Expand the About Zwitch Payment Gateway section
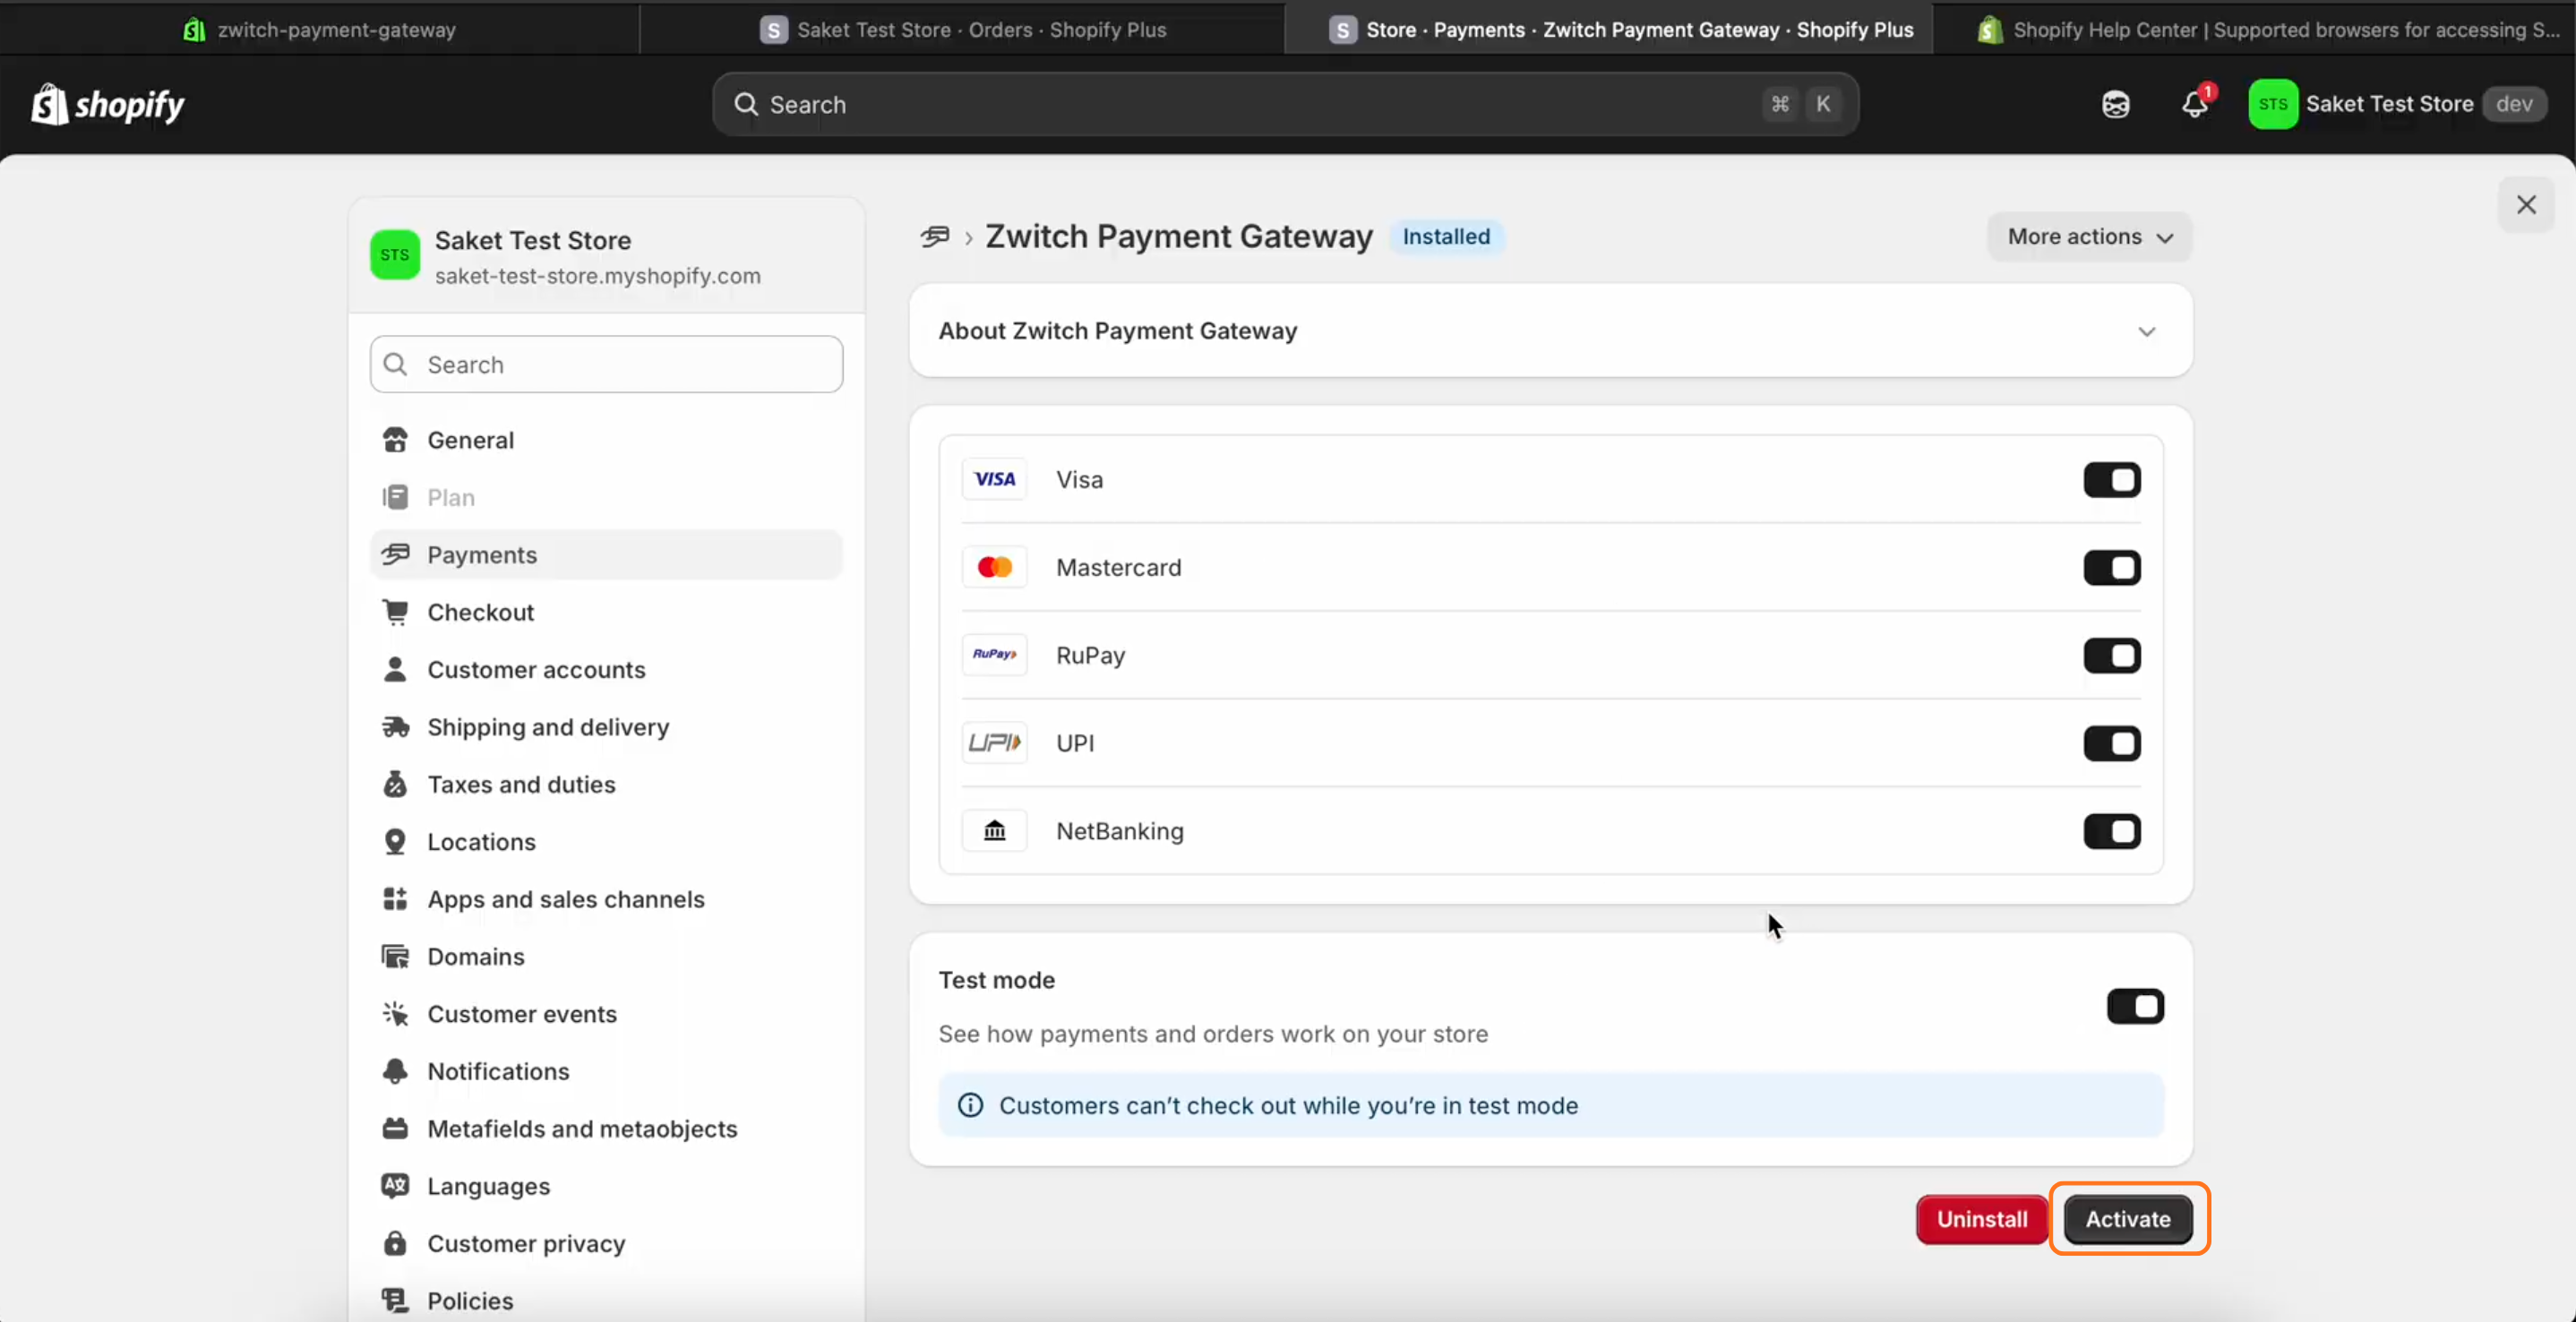Viewport: 2576px width, 1322px height. pos(2146,331)
